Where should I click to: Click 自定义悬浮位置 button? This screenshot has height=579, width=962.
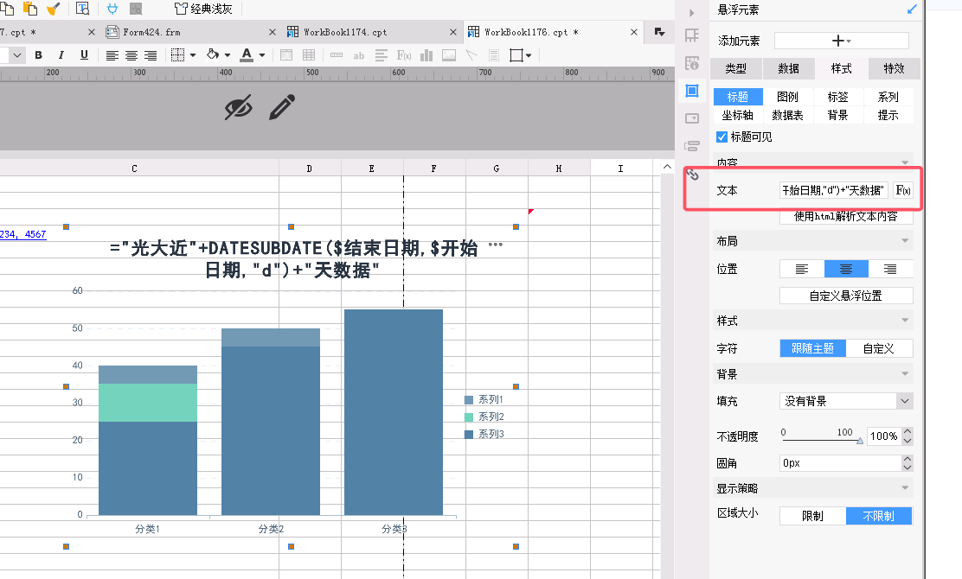(846, 296)
